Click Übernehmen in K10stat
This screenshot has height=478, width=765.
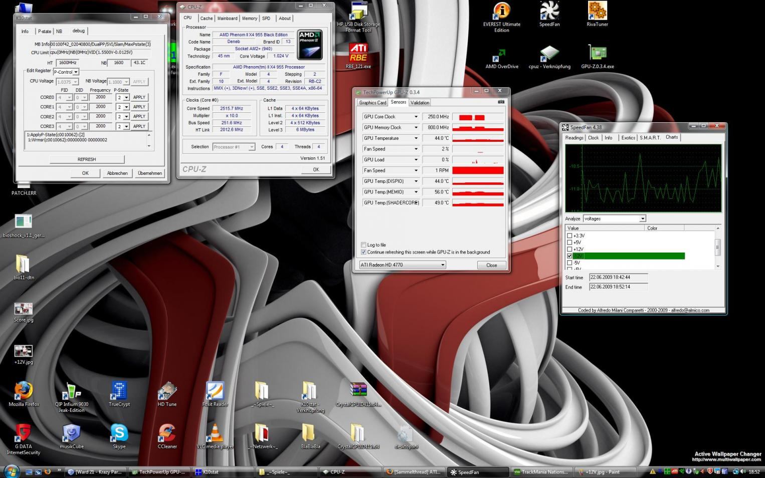pos(150,173)
